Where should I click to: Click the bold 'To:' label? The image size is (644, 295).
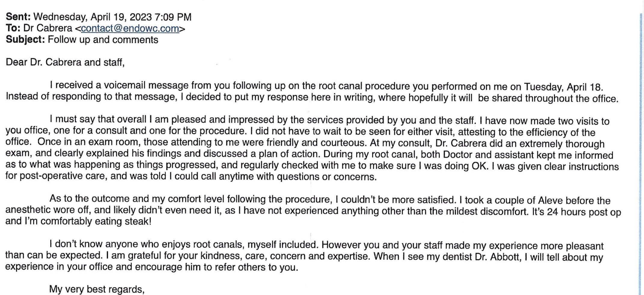click(13, 28)
